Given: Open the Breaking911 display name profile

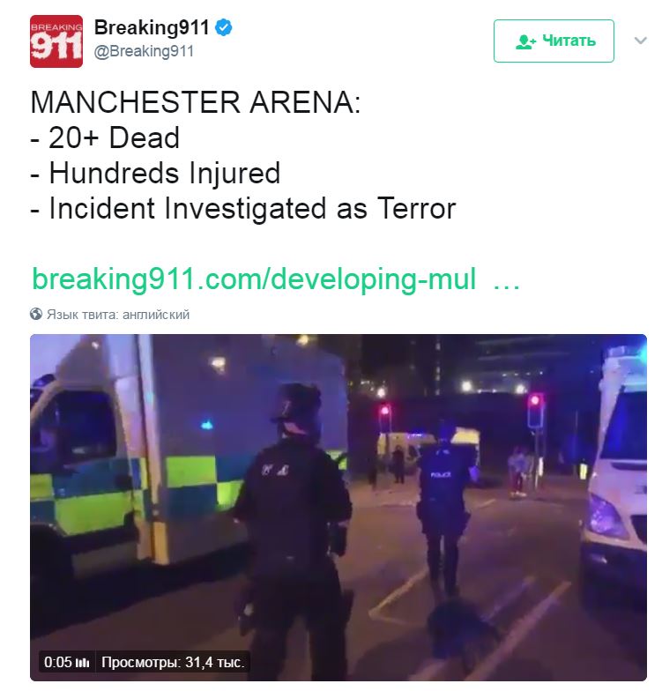Looking at the screenshot, I should pyautogui.click(x=152, y=28).
